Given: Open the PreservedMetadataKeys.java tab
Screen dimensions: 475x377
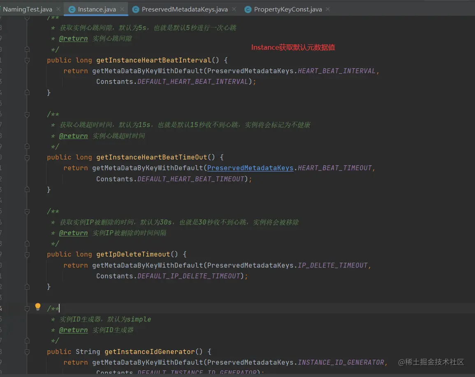Looking at the screenshot, I should 185,9.
